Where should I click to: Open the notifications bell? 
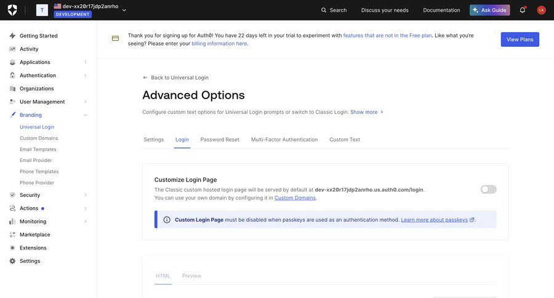tap(522, 10)
